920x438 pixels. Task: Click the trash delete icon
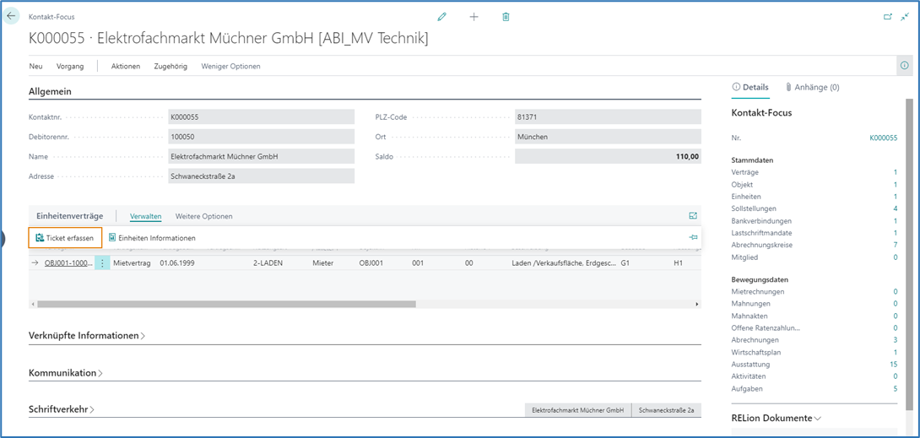tap(506, 17)
